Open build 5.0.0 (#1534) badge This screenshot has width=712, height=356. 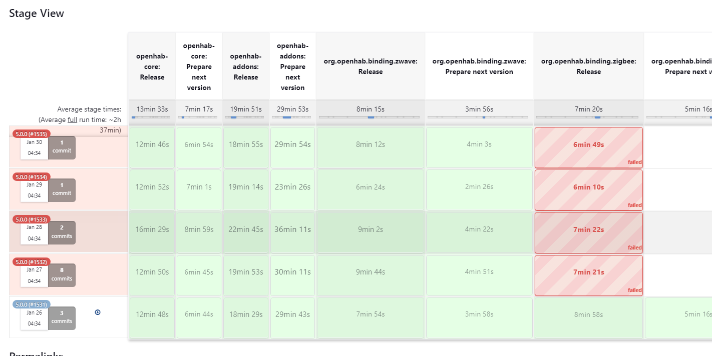[x=31, y=176]
